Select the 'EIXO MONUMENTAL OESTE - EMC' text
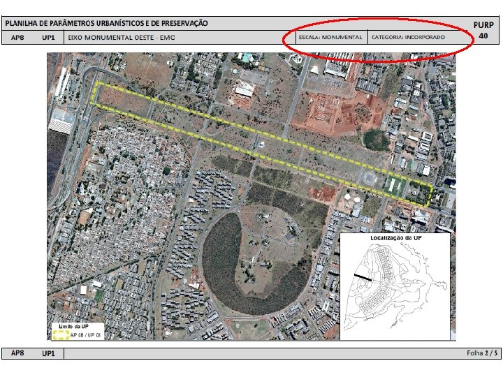The image size is (503, 377). point(122,38)
